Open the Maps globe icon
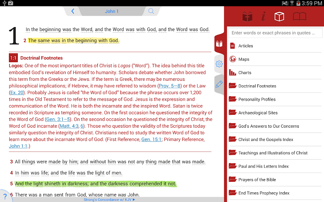Viewport: 324px width, 202px height. (232, 59)
